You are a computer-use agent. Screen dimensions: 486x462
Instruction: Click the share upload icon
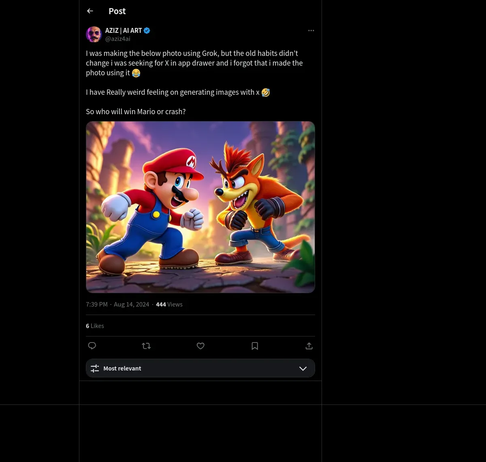(309, 346)
